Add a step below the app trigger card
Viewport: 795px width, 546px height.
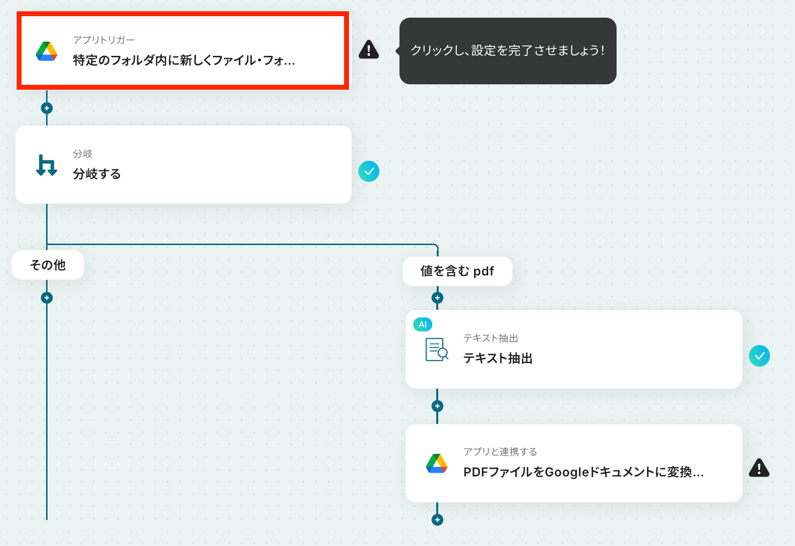point(47,108)
